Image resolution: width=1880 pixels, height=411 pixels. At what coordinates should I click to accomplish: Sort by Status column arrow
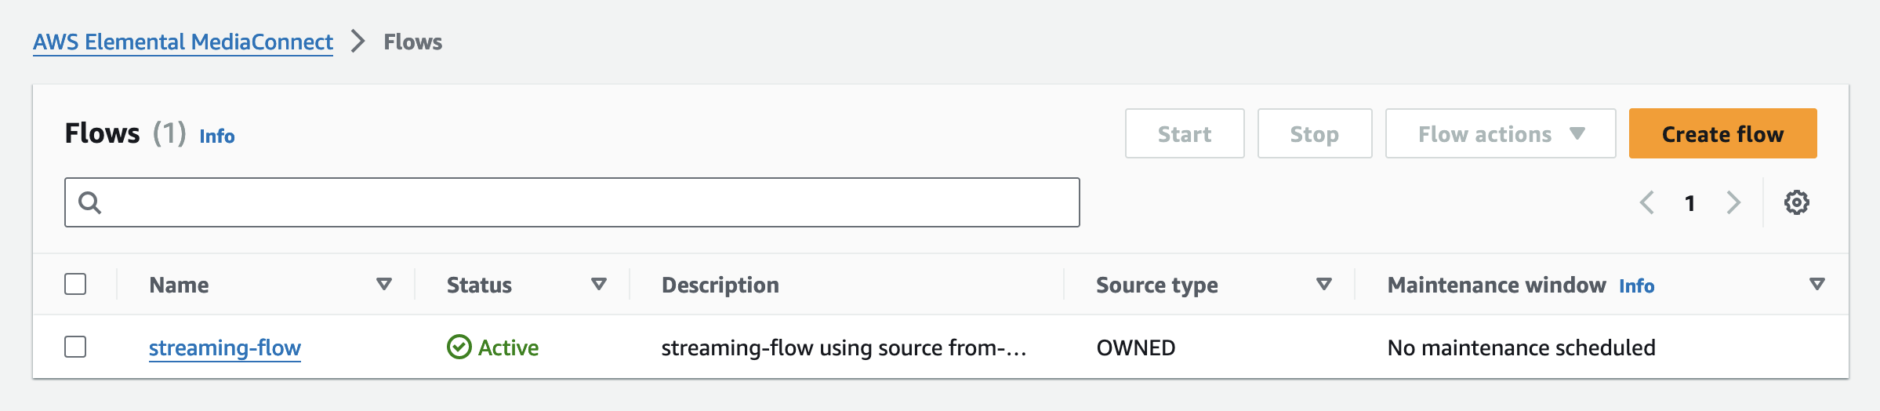pyautogui.click(x=599, y=284)
